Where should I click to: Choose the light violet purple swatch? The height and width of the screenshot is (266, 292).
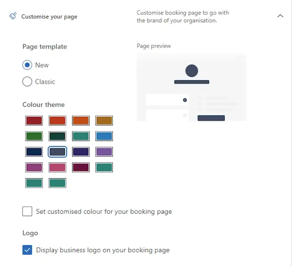coord(104,152)
